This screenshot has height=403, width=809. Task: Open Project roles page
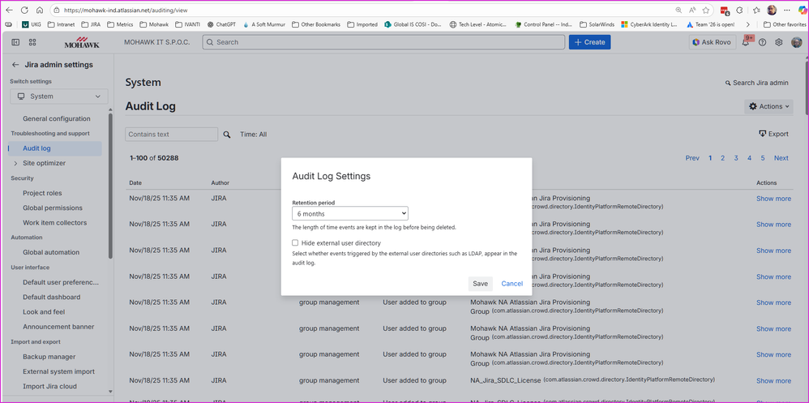pyautogui.click(x=42, y=193)
